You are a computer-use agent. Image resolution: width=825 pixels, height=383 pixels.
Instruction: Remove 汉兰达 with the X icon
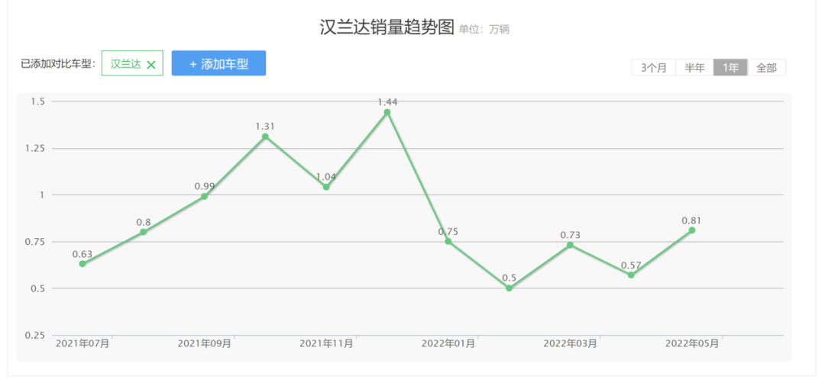coord(151,65)
